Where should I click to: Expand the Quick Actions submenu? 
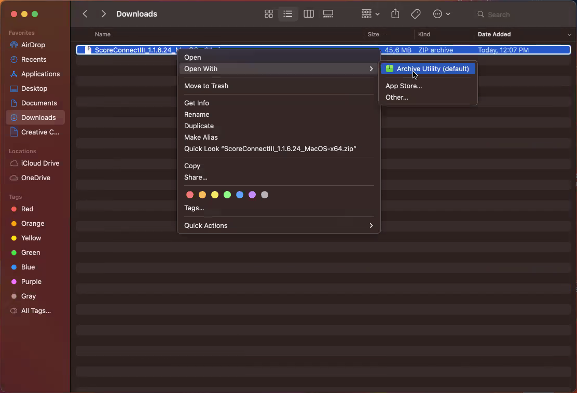278,225
